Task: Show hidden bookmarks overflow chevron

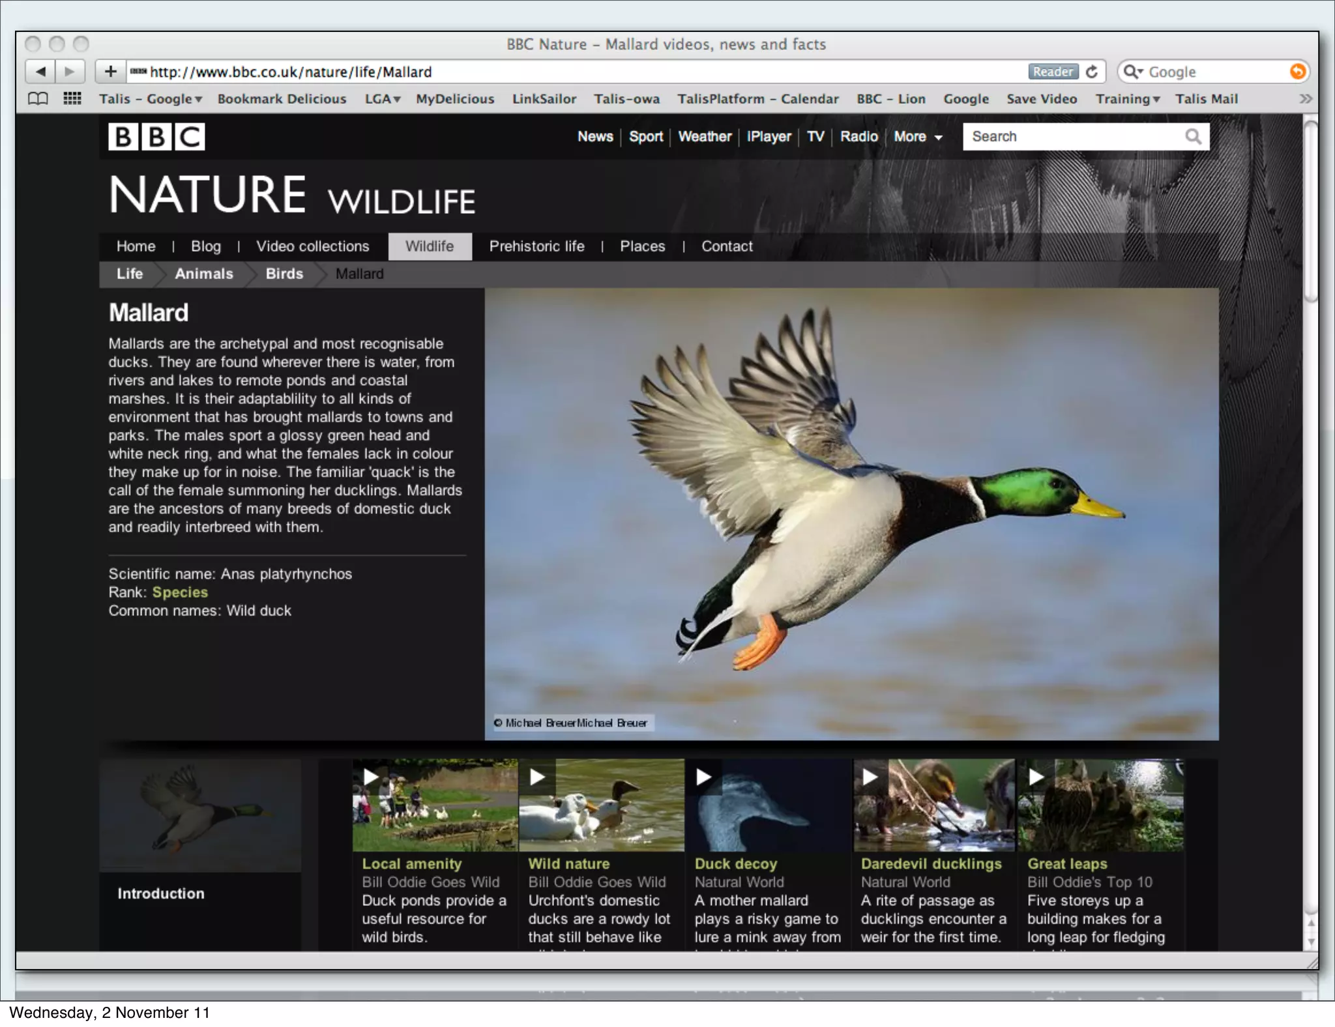Action: coord(1305,99)
